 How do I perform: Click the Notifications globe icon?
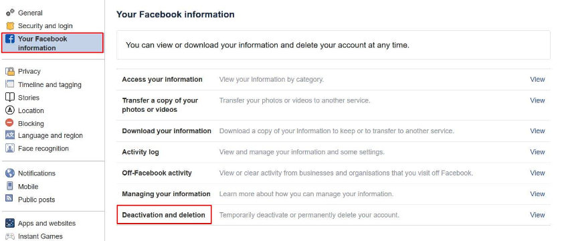pyautogui.click(x=10, y=173)
